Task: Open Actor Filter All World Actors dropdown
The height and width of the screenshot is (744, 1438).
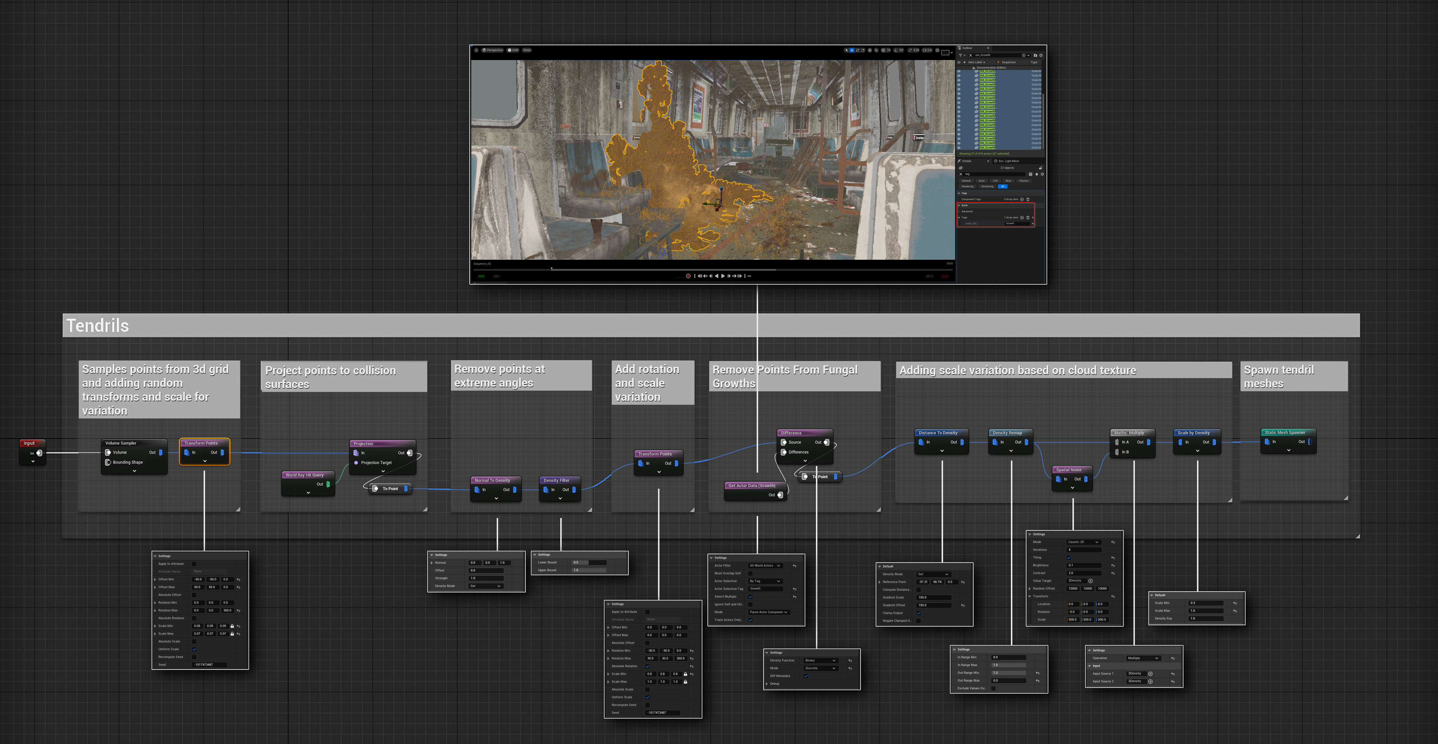Action: click(x=765, y=565)
